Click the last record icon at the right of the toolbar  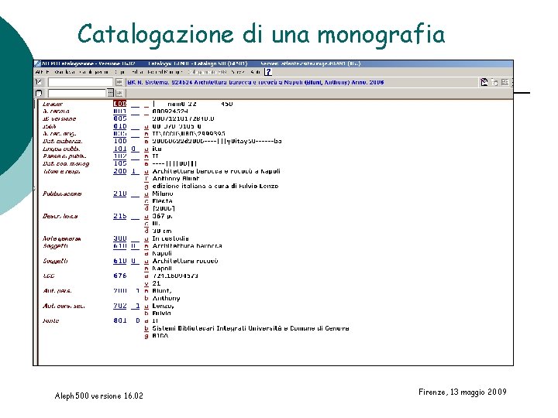(x=505, y=83)
